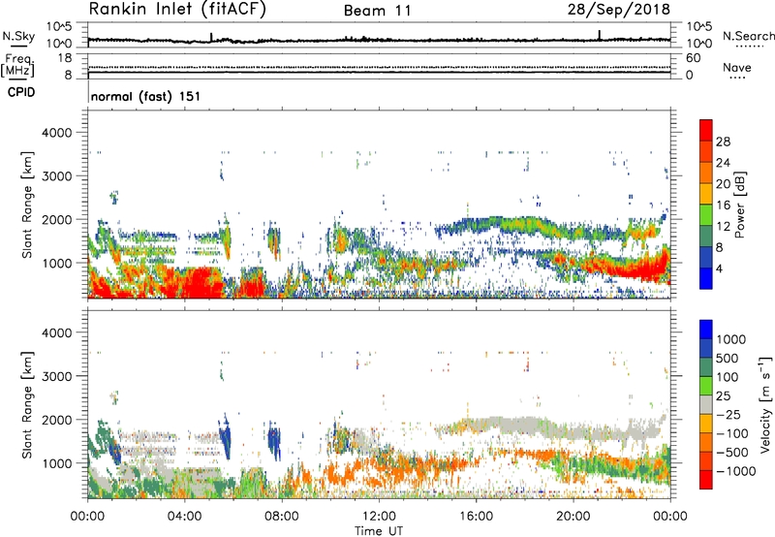Click the gray segment of velocity colorbar
The image size is (775, 537).
706,405
